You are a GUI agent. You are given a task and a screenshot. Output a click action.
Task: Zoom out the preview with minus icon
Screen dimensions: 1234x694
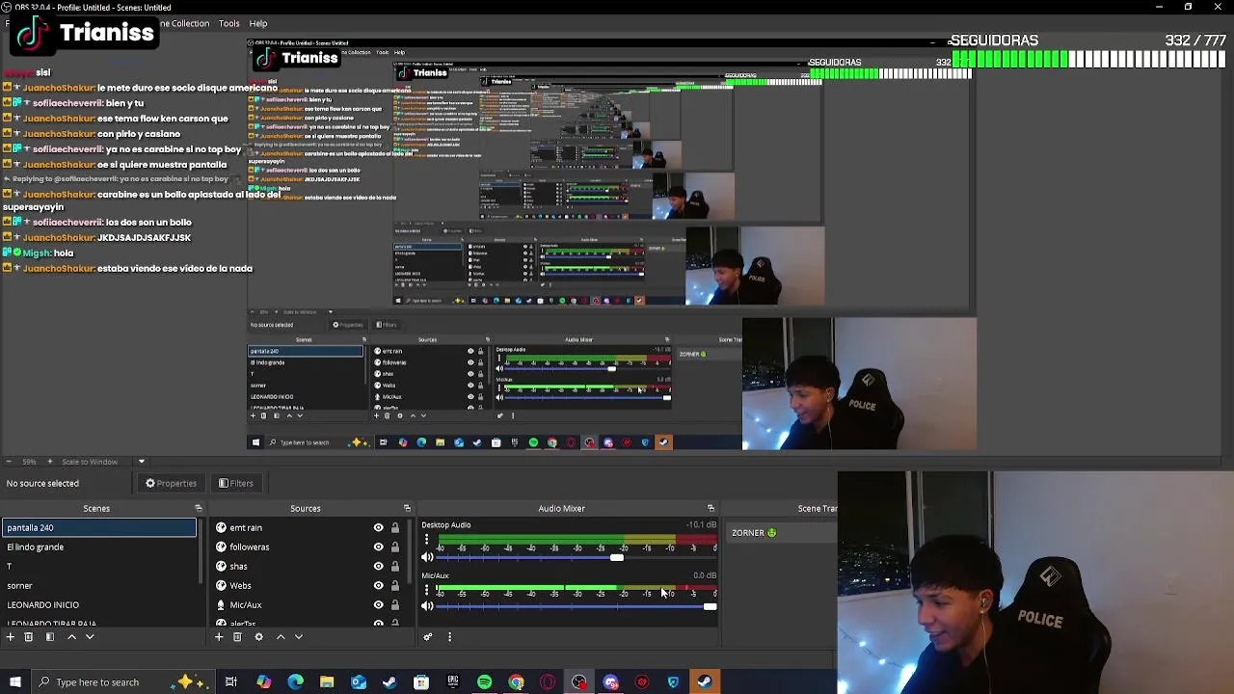tap(10, 462)
